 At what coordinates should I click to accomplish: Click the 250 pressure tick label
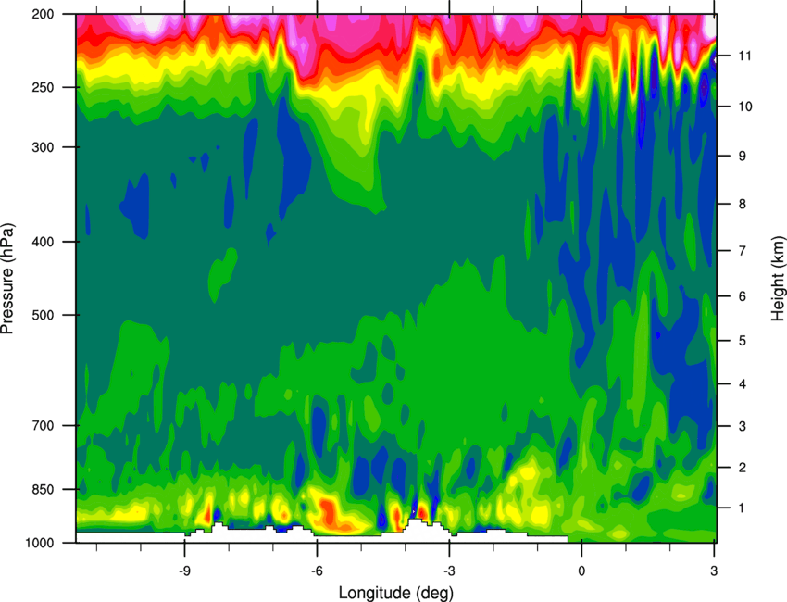point(44,87)
